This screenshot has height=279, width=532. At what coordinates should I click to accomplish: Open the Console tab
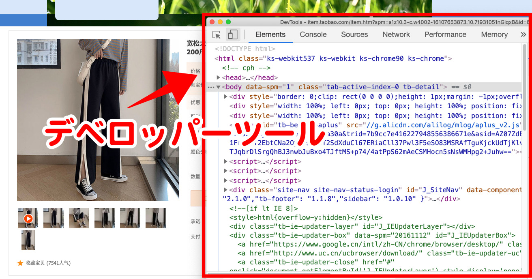click(313, 34)
